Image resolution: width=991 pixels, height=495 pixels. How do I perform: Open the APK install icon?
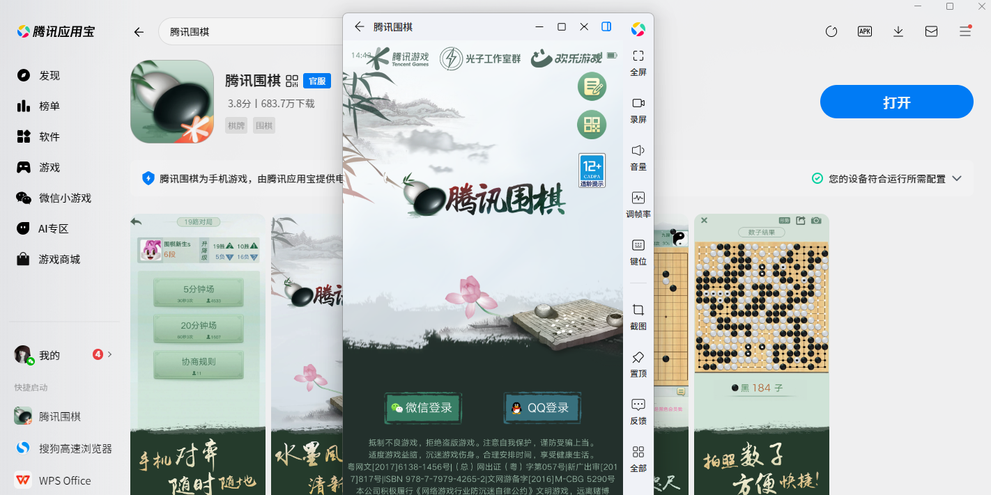pos(865,31)
